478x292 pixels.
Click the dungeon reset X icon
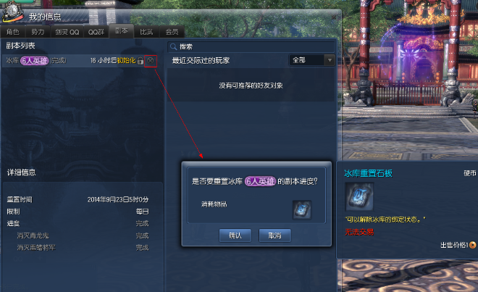(x=151, y=61)
